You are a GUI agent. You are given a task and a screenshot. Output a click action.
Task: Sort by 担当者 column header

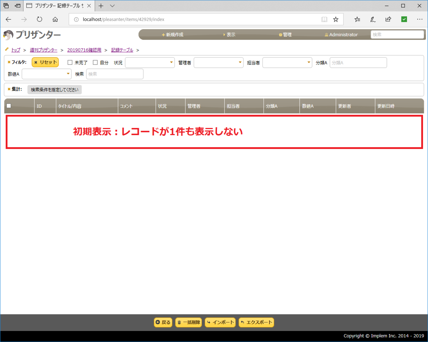coord(244,106)
